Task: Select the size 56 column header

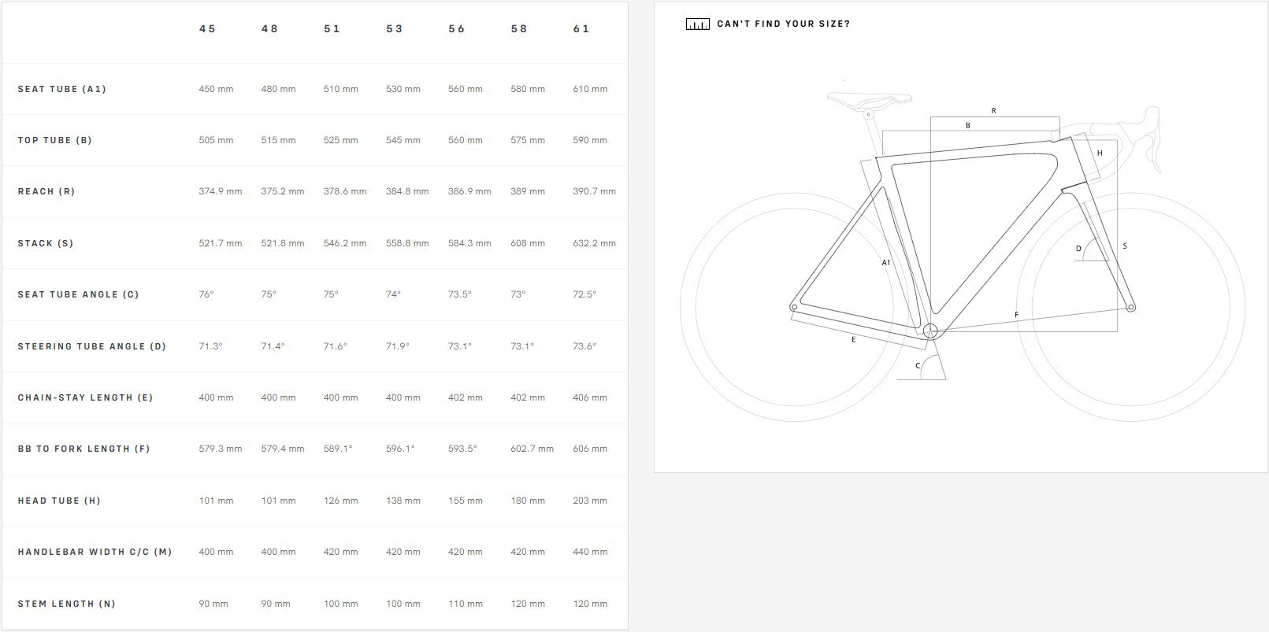Action: (x=456, y=28)
